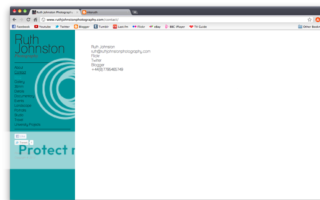
Task: Reload the page with the refresh icon
Action: pos(28,20)
